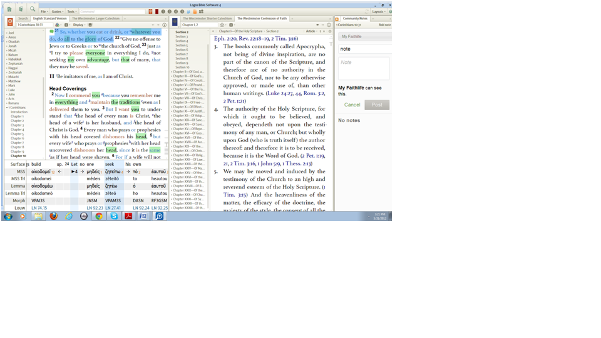Open the Library book icon

pyautogui.click(x=21, y=9)
